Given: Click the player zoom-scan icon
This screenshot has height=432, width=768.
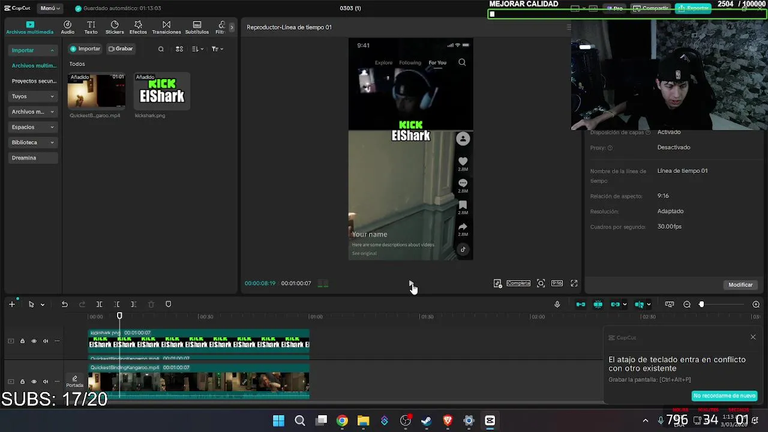Looking at the screenshot, I should coord(541,283).
